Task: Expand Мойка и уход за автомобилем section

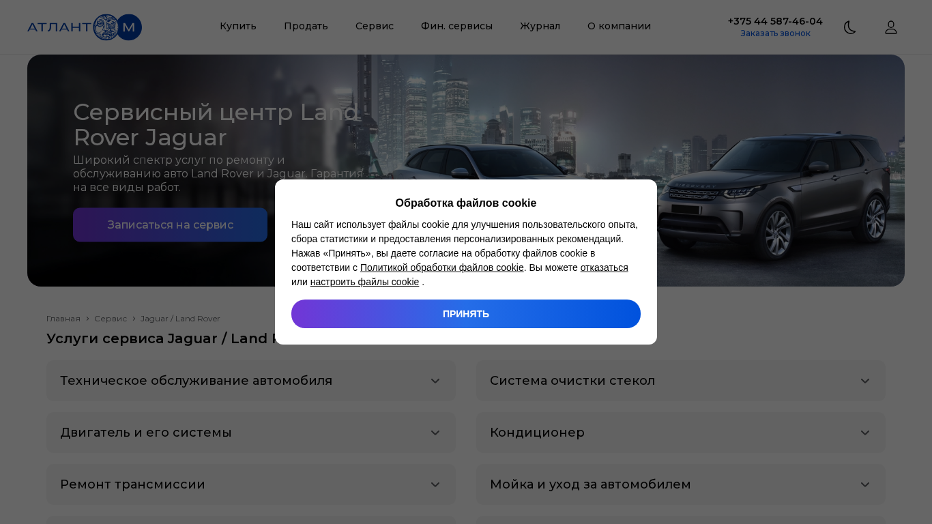Action: [x=681, y=484]
